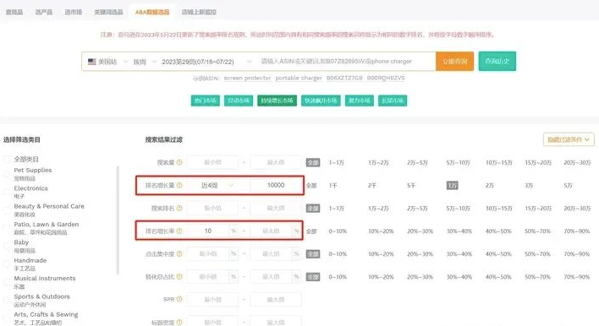Click the category list vertical scrollbar
The height and width of the screenshot is (326, 599).
[x=118, y=220]
